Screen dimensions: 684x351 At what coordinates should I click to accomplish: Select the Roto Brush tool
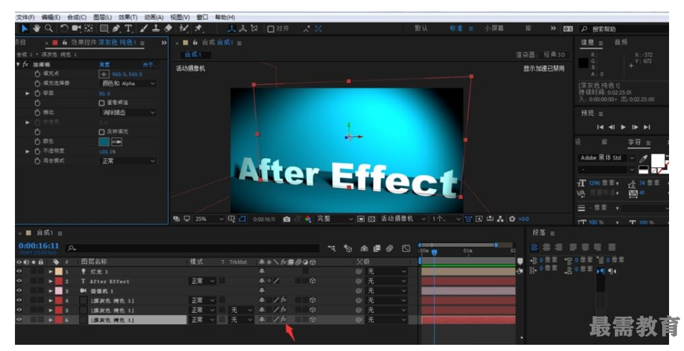(184, 29)
